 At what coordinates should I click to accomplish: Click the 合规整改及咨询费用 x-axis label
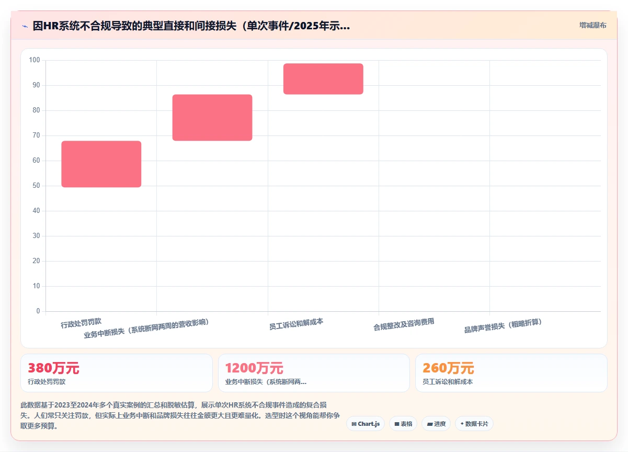click(404, 325)
